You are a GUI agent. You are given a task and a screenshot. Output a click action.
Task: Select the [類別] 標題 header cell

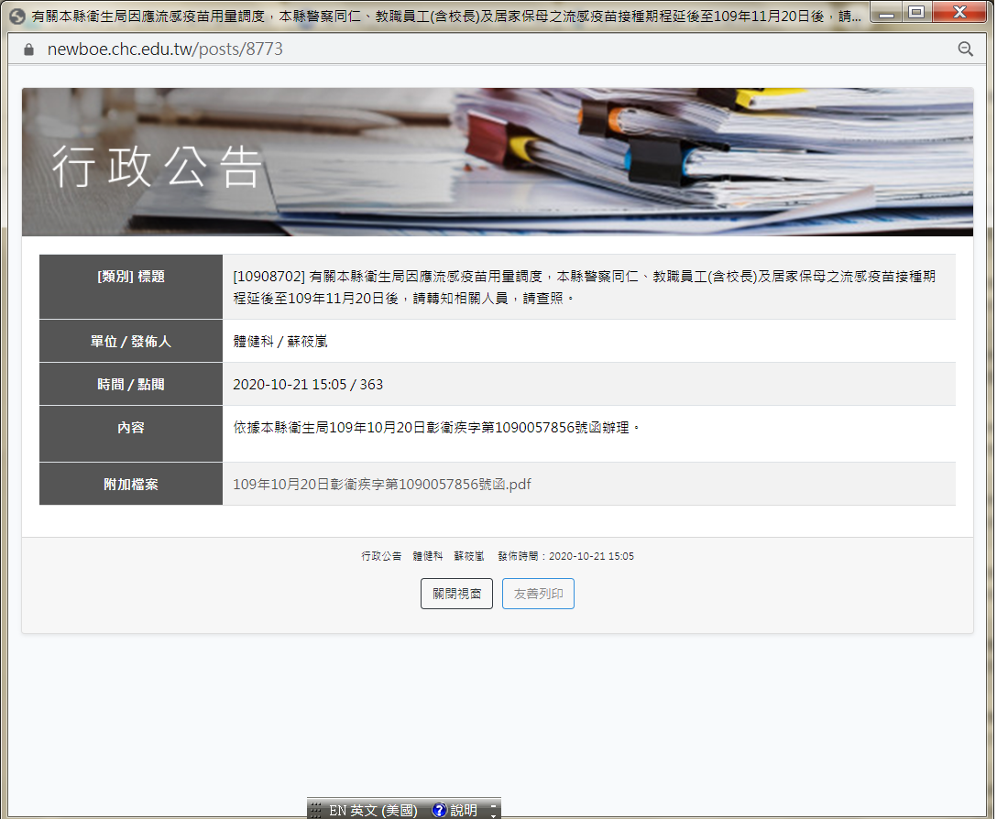click(x=131, y=287)
